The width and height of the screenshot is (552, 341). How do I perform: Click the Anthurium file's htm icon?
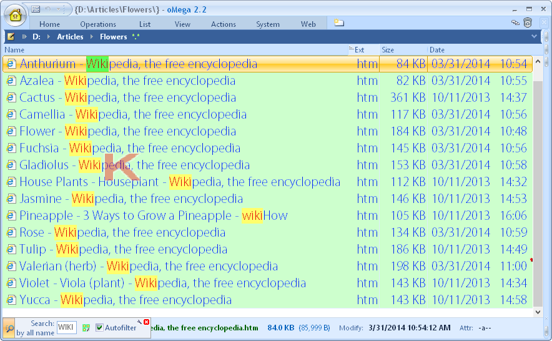[11, 64]
